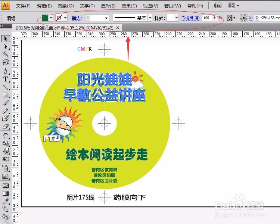Select the Blend tool
Image resolution: width=280 pixels, height=224 pixels.
click(x=6, y=209)
